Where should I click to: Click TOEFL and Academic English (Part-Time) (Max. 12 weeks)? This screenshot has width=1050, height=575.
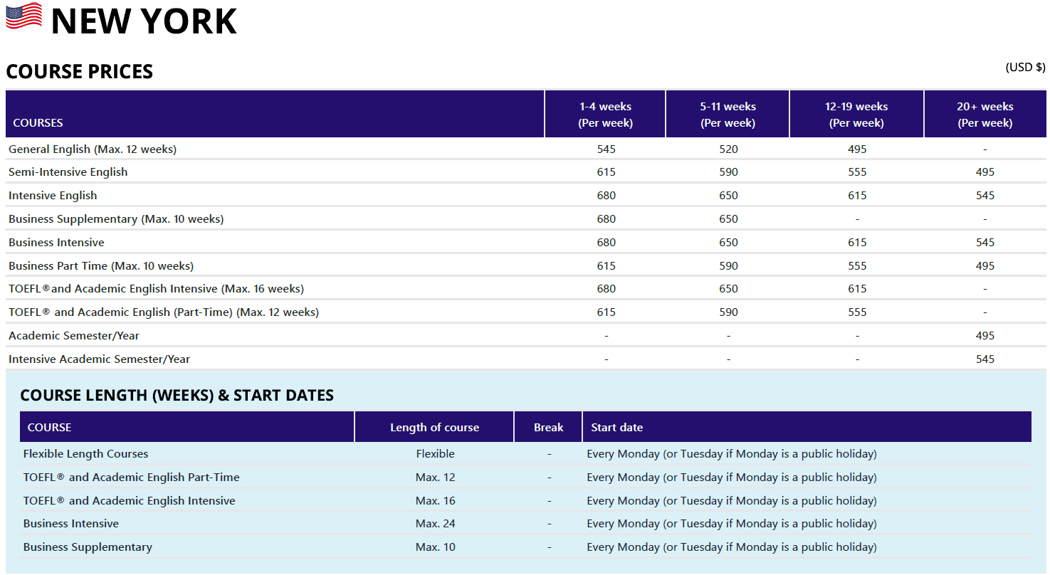tap(164, 312)
